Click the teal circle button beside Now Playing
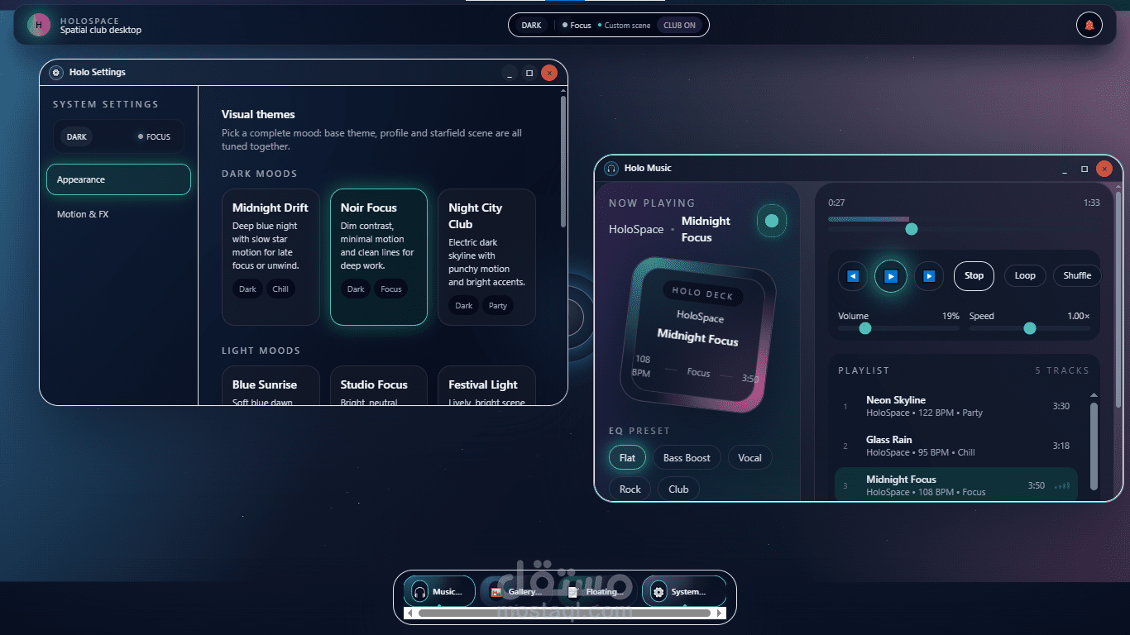The height and width of the screenshot is (635, 1130). click(772, 221)
